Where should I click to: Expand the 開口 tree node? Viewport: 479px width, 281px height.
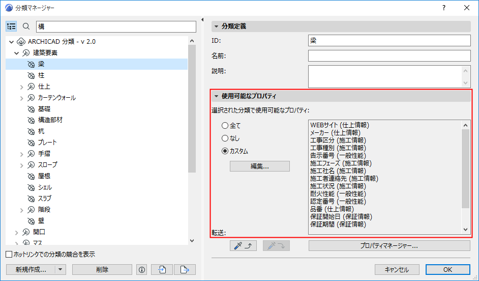tap(16, 233)
